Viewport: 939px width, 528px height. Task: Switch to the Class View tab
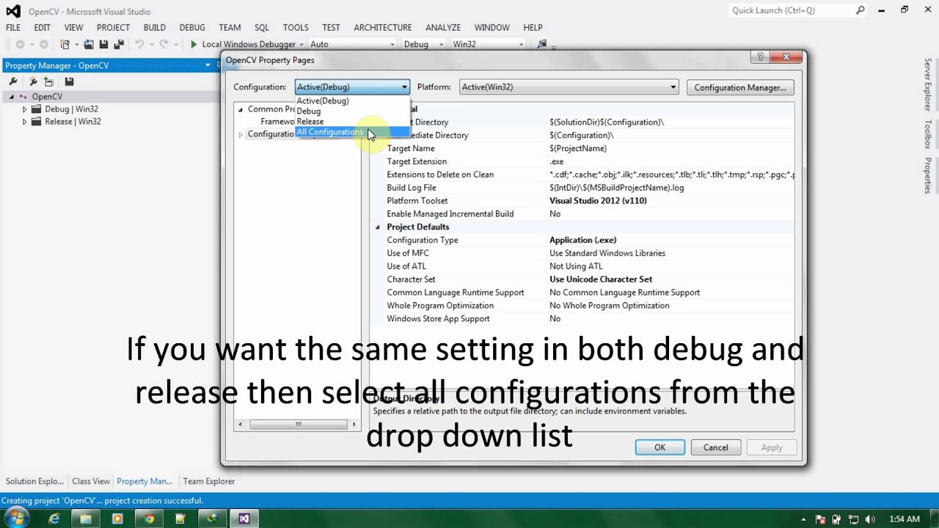[x=91, y=481]
